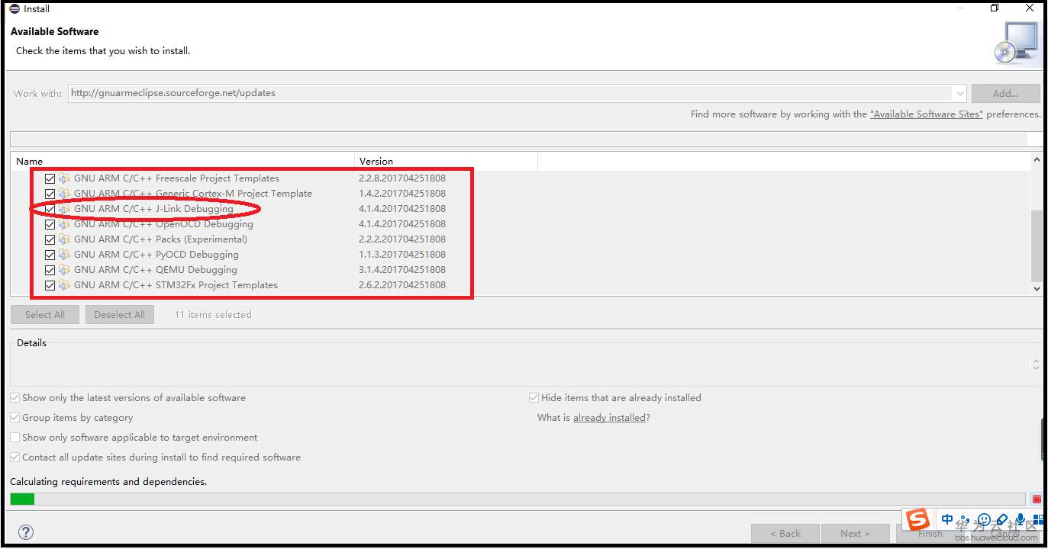Click the software list vertical scrollbar thumb

(x=1037, y=246)
